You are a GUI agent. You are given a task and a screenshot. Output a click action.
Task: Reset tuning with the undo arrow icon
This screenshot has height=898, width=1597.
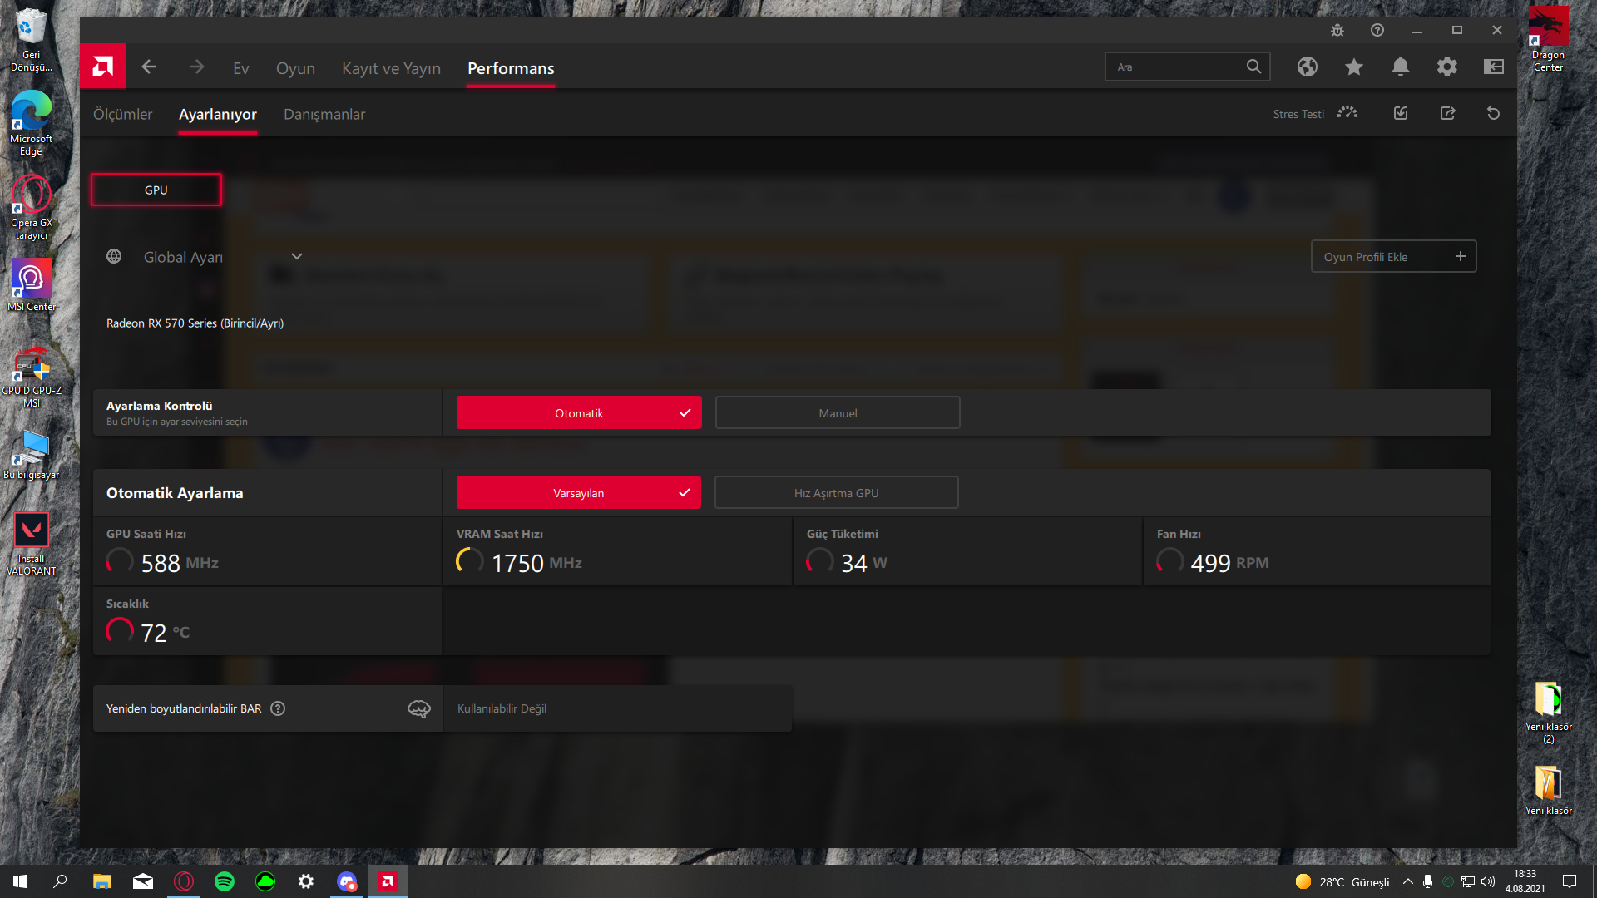(x=1493, y=114)
